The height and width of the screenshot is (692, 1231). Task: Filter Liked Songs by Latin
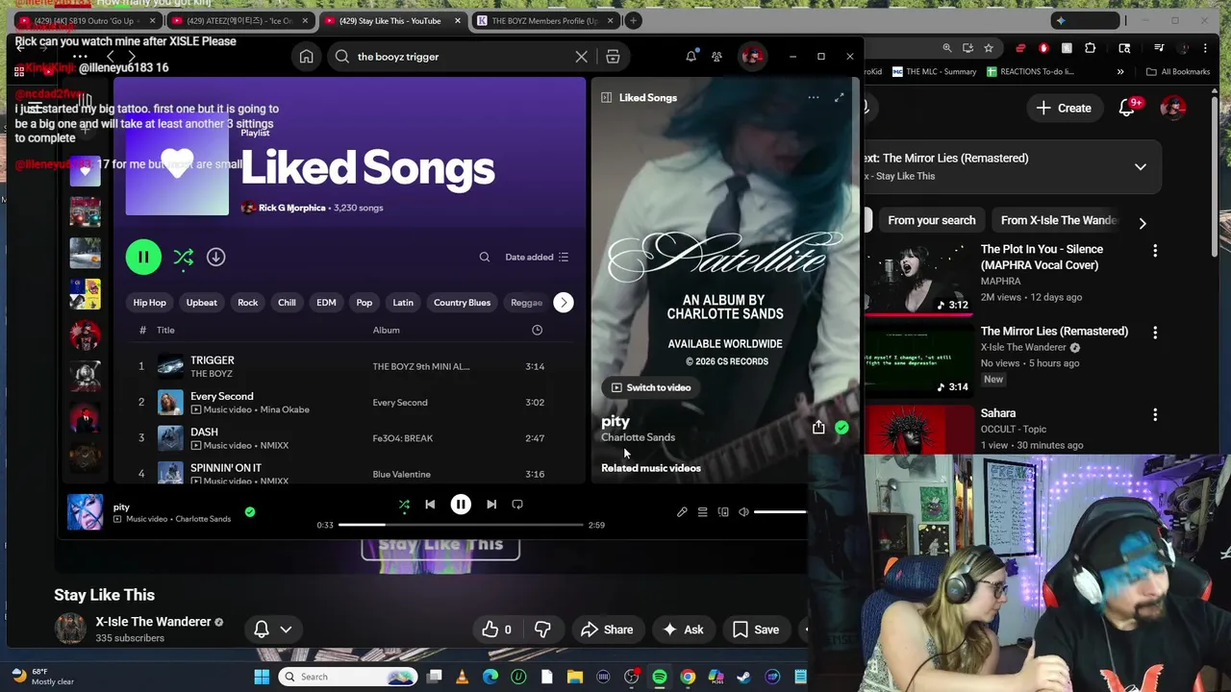pyautogui.click(x=403, y=303)
